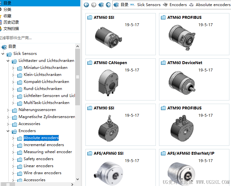The width and height of the screenshot is (231, 186).
Task: Focus the manufacturer filter input field
Action: point(40,38)
